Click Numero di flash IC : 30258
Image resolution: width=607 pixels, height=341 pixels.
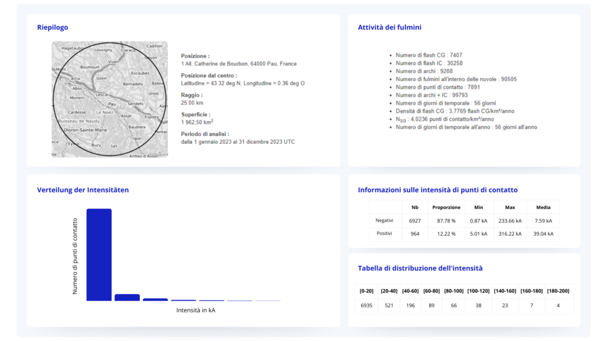coord(429,63)
